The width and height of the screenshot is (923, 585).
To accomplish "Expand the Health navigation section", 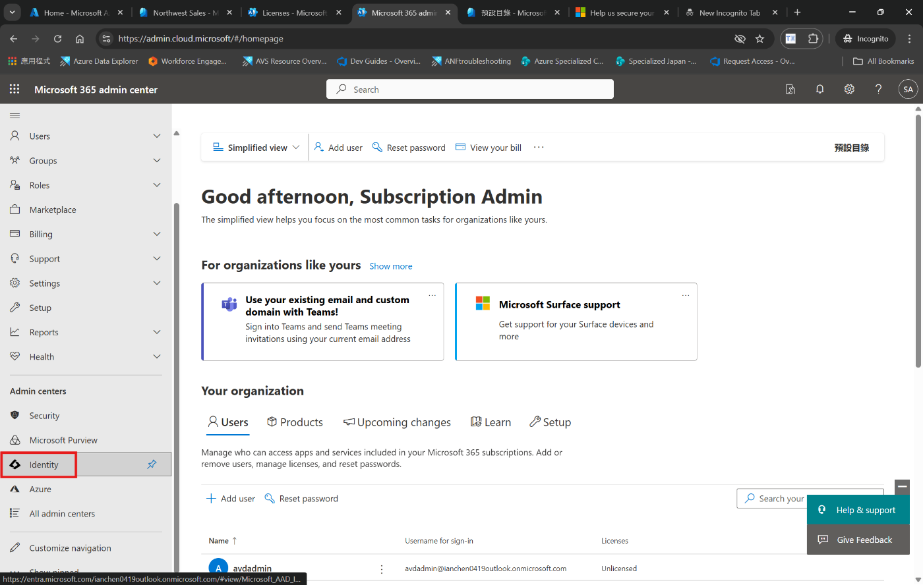I will [157, 356].
